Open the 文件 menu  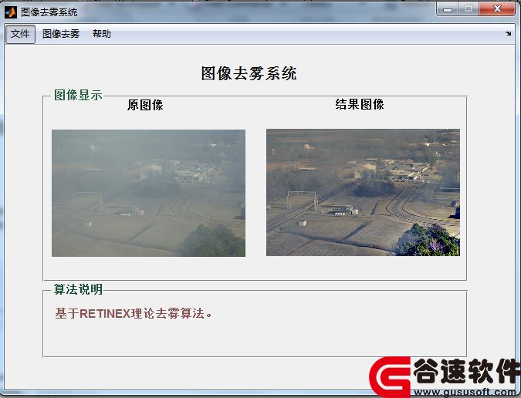20,34
